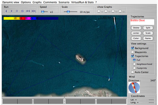Viewport: 158px width, 105px height.
Task: Open the Graphs menu
Action: (37, 2)
